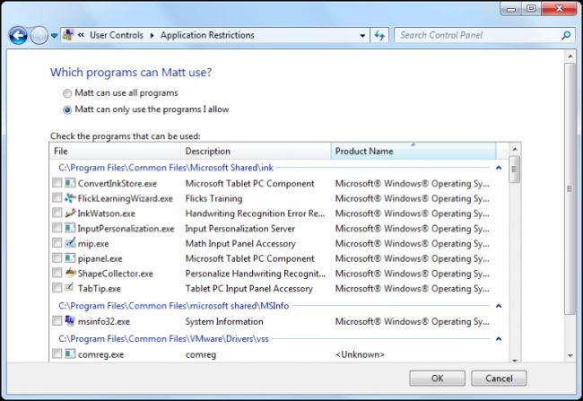Click the program list scroll up arrow
Image resolution: width=583 pixels, height=401 pixels.
pos(515,149)
